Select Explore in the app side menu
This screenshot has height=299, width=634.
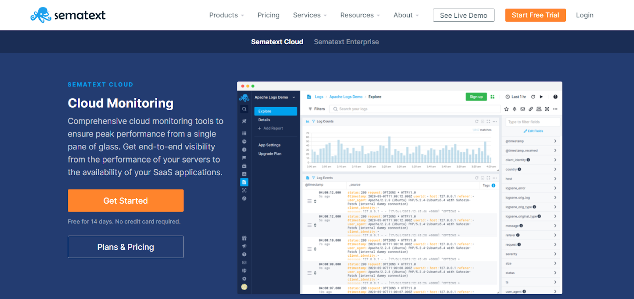point(276,111)
